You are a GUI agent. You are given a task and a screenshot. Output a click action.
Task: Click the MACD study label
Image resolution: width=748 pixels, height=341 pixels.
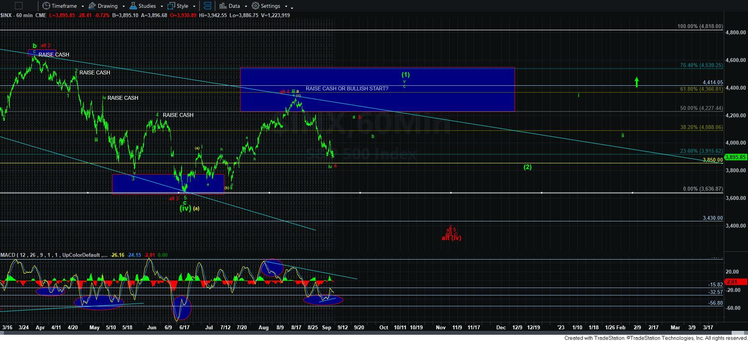click(53, 255)
